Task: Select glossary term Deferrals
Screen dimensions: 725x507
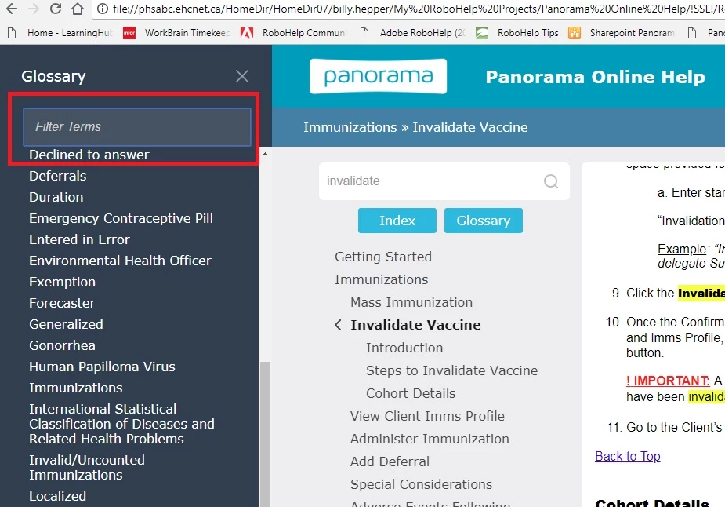Action: (x=58, y=176)
